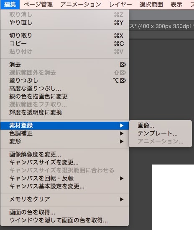Choose テンプレート... in 素材登録 submenu
194x230 pixels.
[x=160, y=133]
